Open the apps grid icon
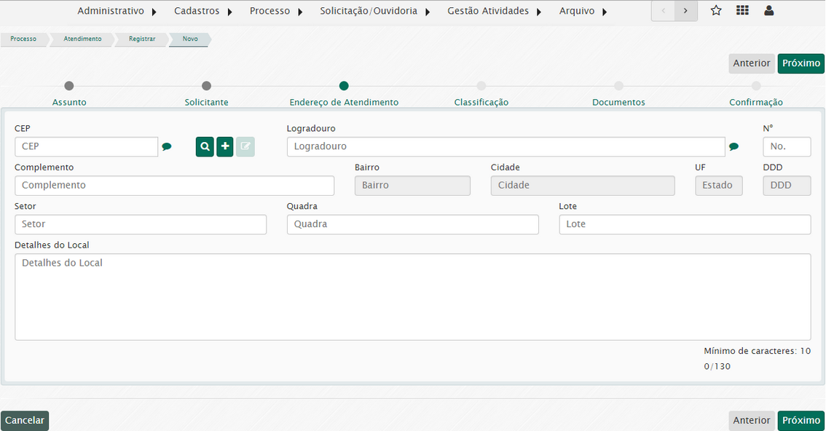The image size is (826, 431). (x=742, y=11)
